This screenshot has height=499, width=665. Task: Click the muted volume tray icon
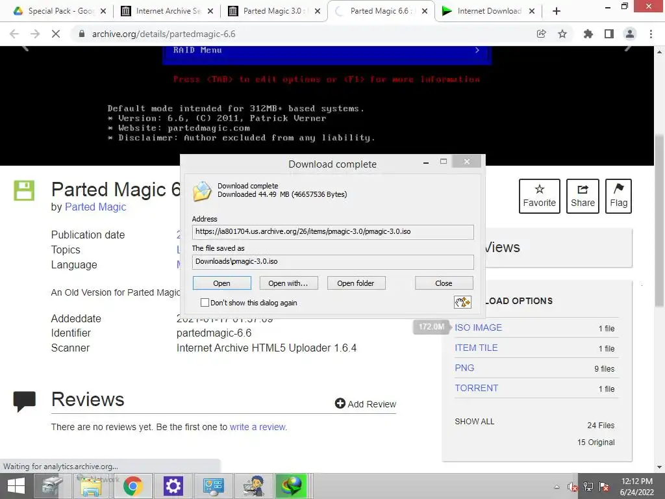[x=572, y=487]
